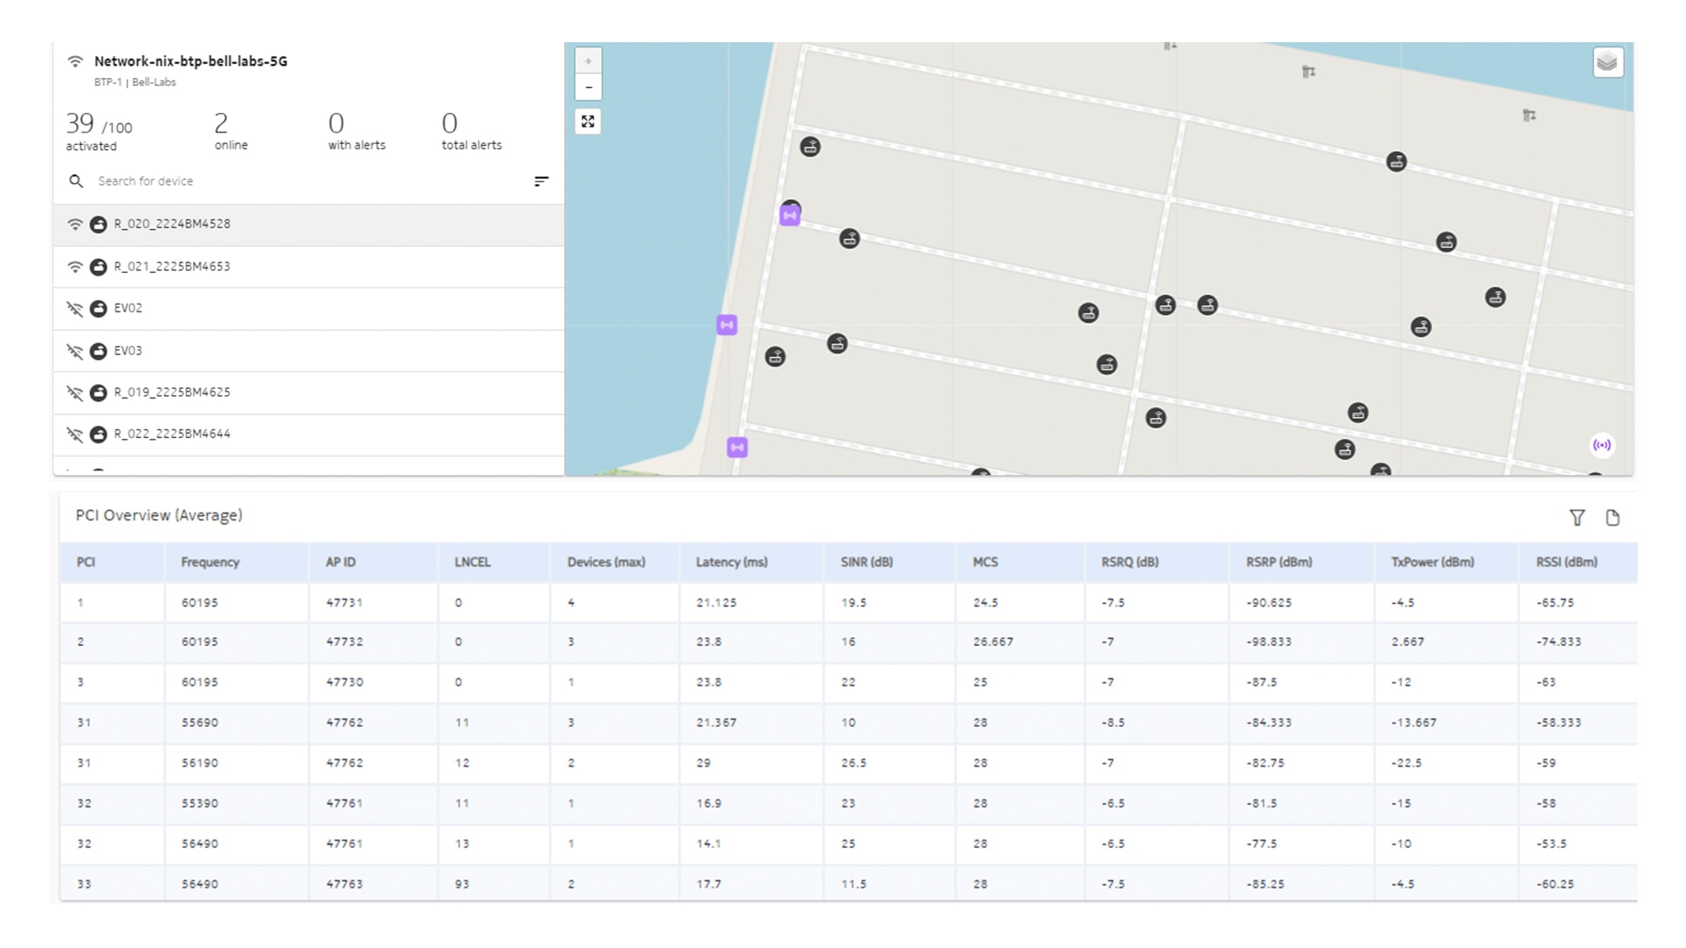Select the offline EV02 device
The image size is (1686, 948).
click(x=128, y=308)
